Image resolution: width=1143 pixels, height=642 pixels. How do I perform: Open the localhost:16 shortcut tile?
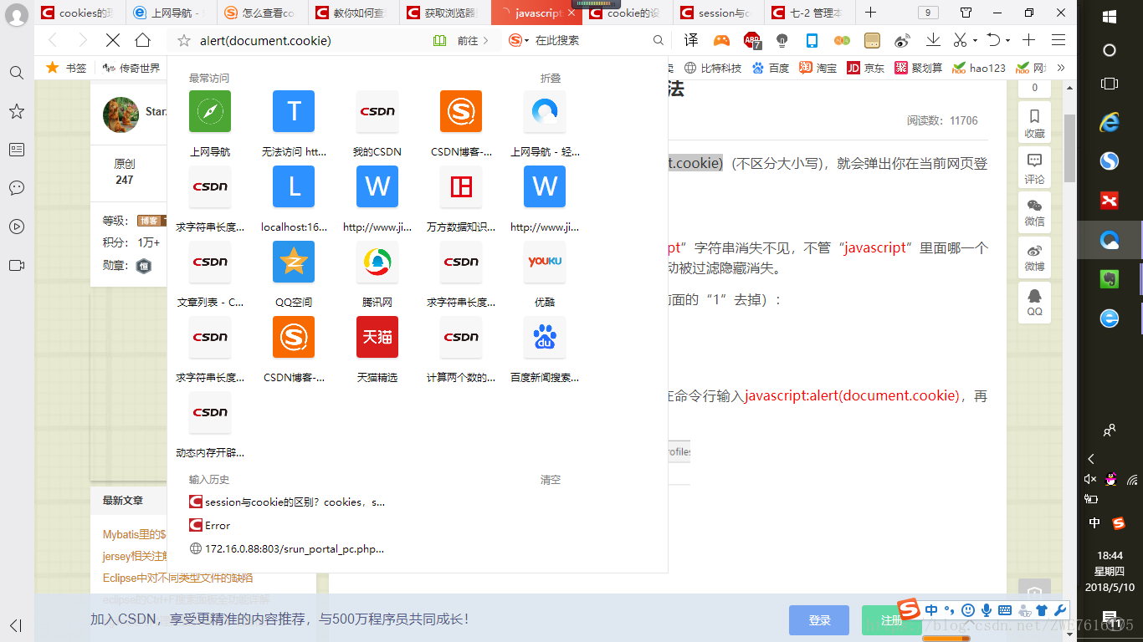coord(294,186)
